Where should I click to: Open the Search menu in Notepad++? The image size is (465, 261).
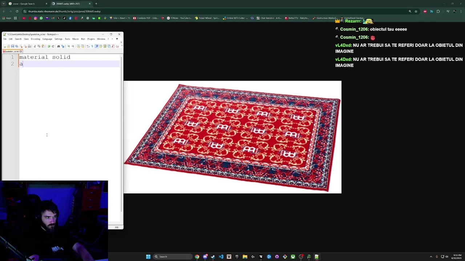pos(18,39)
